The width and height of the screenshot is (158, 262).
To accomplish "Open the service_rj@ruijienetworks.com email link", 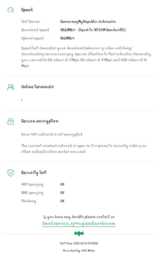I will pos(79,223).
